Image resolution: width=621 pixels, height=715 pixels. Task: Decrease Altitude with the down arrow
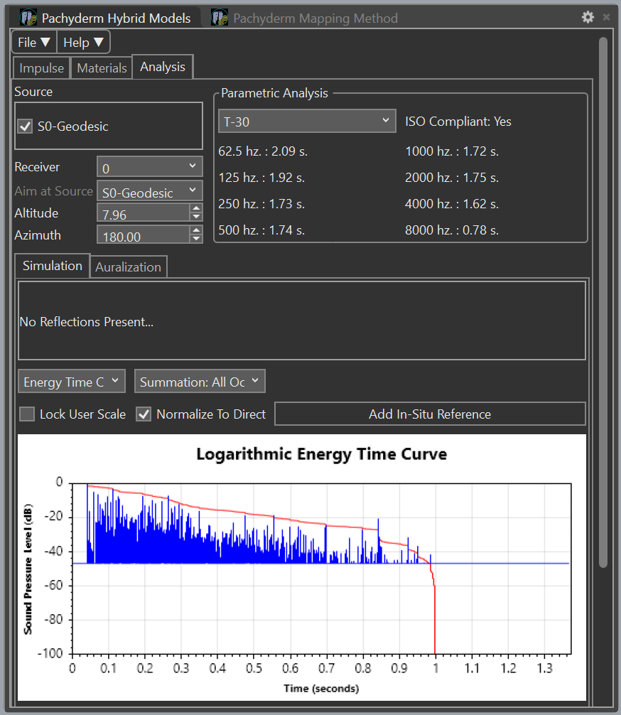[x=196, y=217]
